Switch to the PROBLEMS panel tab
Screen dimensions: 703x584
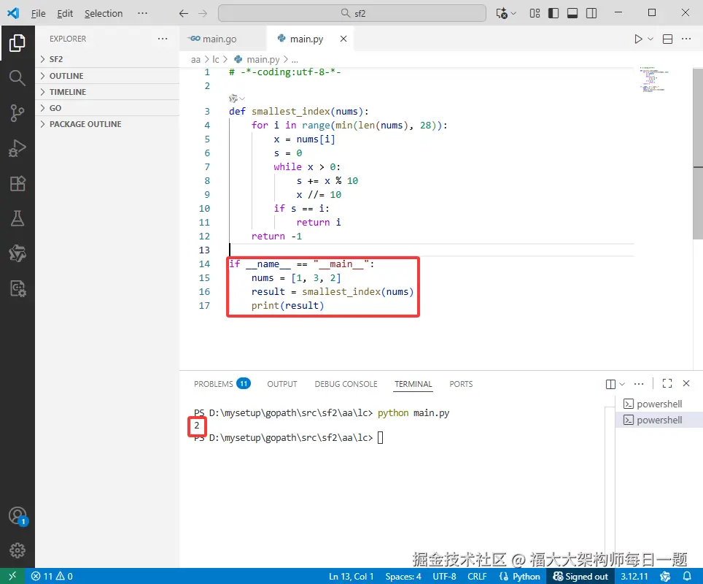(x=222, y=384)
